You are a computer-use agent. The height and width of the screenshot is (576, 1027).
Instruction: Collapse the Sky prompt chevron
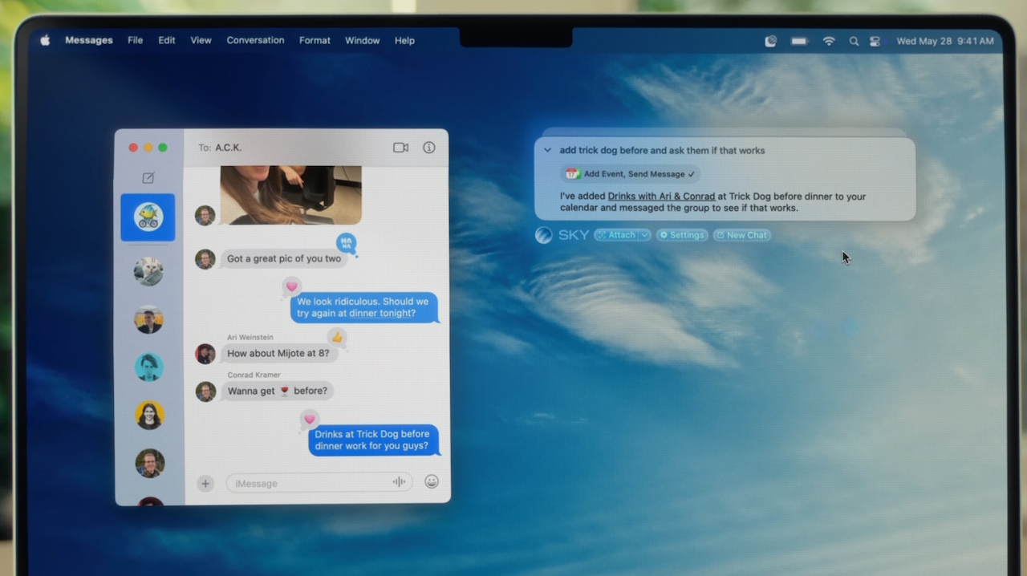pyautogui.click(x=547, y=150)
